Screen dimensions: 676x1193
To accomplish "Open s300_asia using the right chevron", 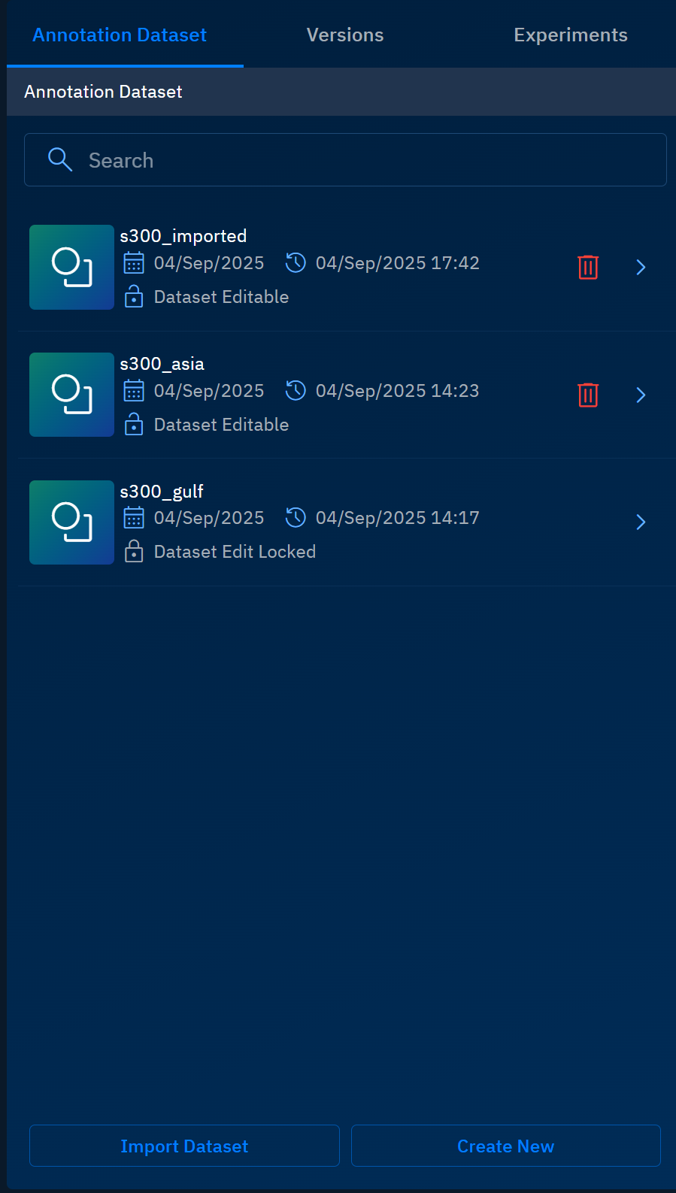I will click(x=641, y=395).
